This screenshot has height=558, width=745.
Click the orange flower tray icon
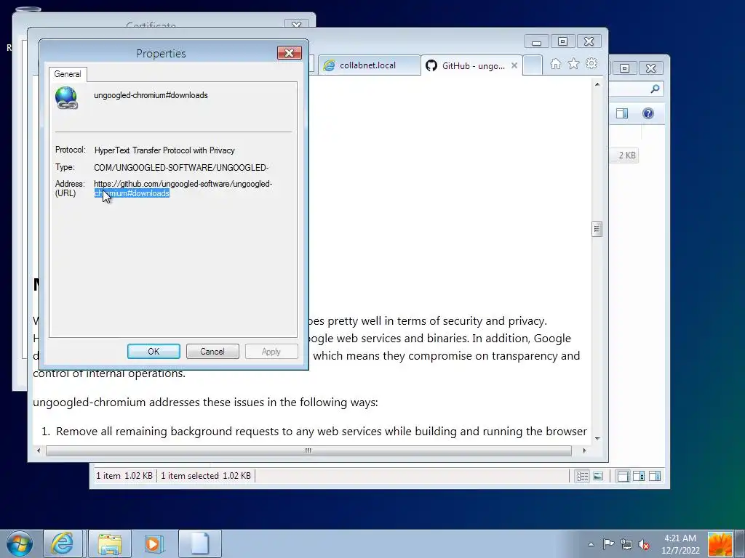pyautogui.click(x=720, y=544)
